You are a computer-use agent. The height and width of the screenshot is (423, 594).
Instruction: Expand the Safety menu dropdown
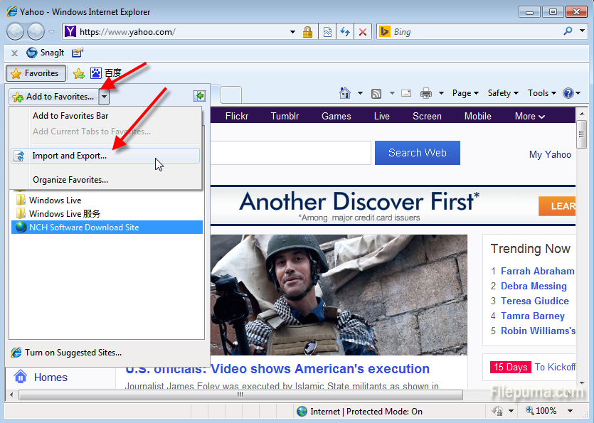click(503, 93)
